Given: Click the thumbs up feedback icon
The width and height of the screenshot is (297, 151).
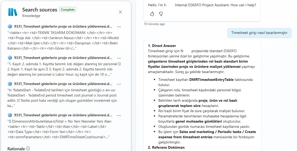Looking at the screenshot, I should point(152,14).
